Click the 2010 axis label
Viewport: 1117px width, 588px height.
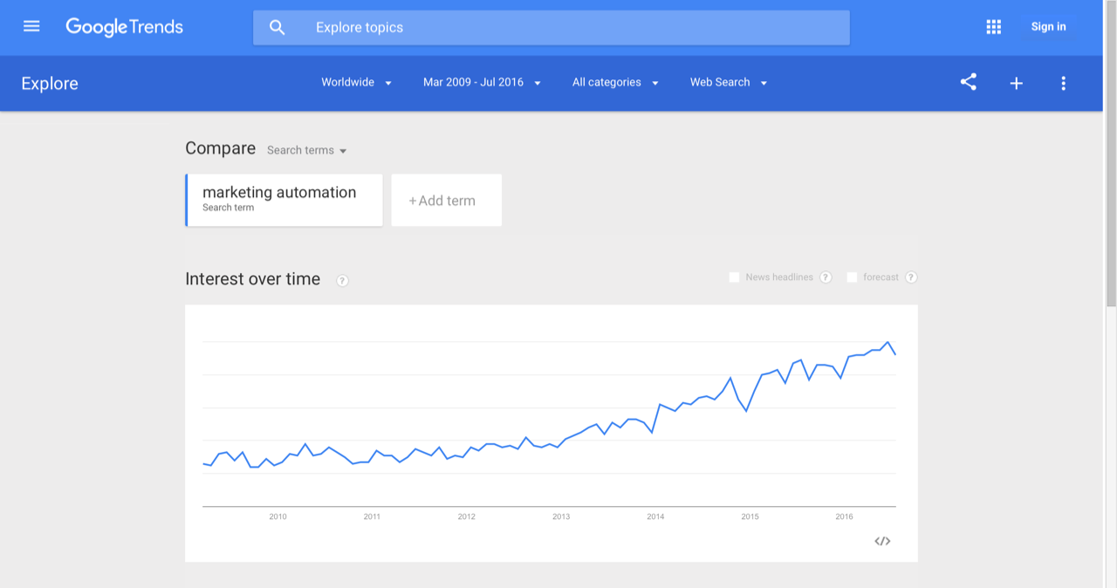click(278, 516)
